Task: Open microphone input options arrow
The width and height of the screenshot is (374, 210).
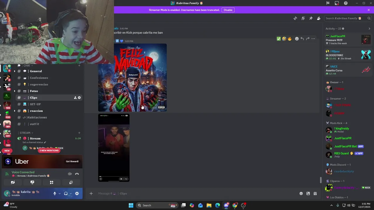Action: (x=60, y=193)
